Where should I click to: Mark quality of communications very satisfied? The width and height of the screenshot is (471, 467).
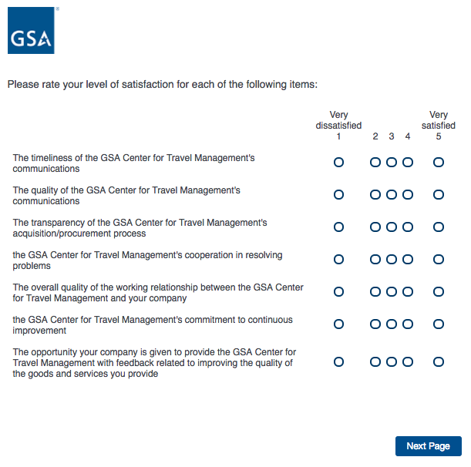click(439, 195)
